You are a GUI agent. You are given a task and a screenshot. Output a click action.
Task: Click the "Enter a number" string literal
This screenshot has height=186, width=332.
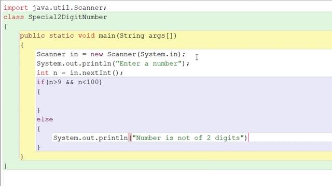[x=149, y=64]
